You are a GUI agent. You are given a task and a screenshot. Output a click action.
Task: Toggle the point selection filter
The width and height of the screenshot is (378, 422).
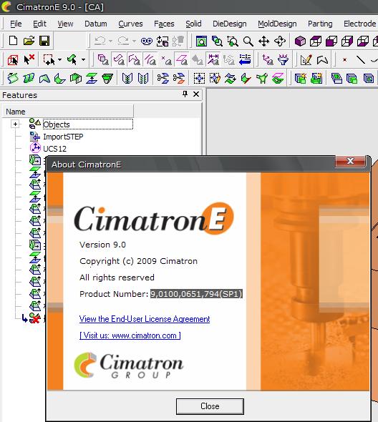[x=166, y=60]
